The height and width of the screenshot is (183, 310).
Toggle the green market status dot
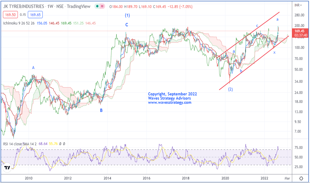click(x=97, y=6)
